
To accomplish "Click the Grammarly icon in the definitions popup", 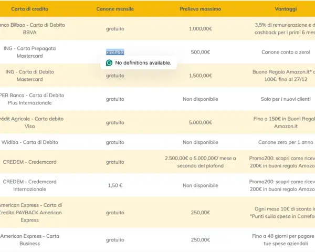I will click(x=109, y=63).
